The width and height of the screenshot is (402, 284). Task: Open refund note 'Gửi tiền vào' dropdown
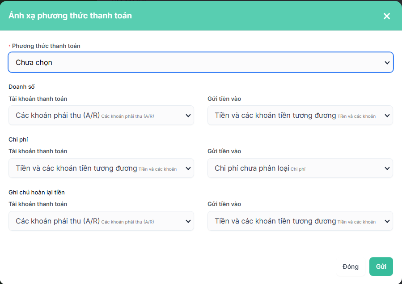(295, 221)
